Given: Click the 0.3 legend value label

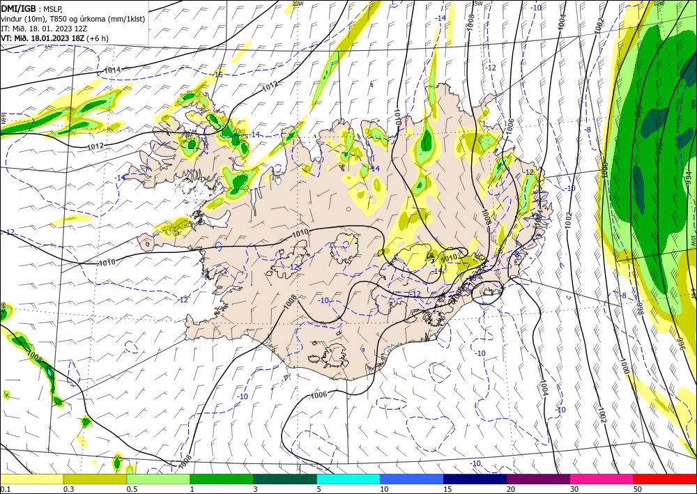Looking at the screenshot, I should [68, 489].
